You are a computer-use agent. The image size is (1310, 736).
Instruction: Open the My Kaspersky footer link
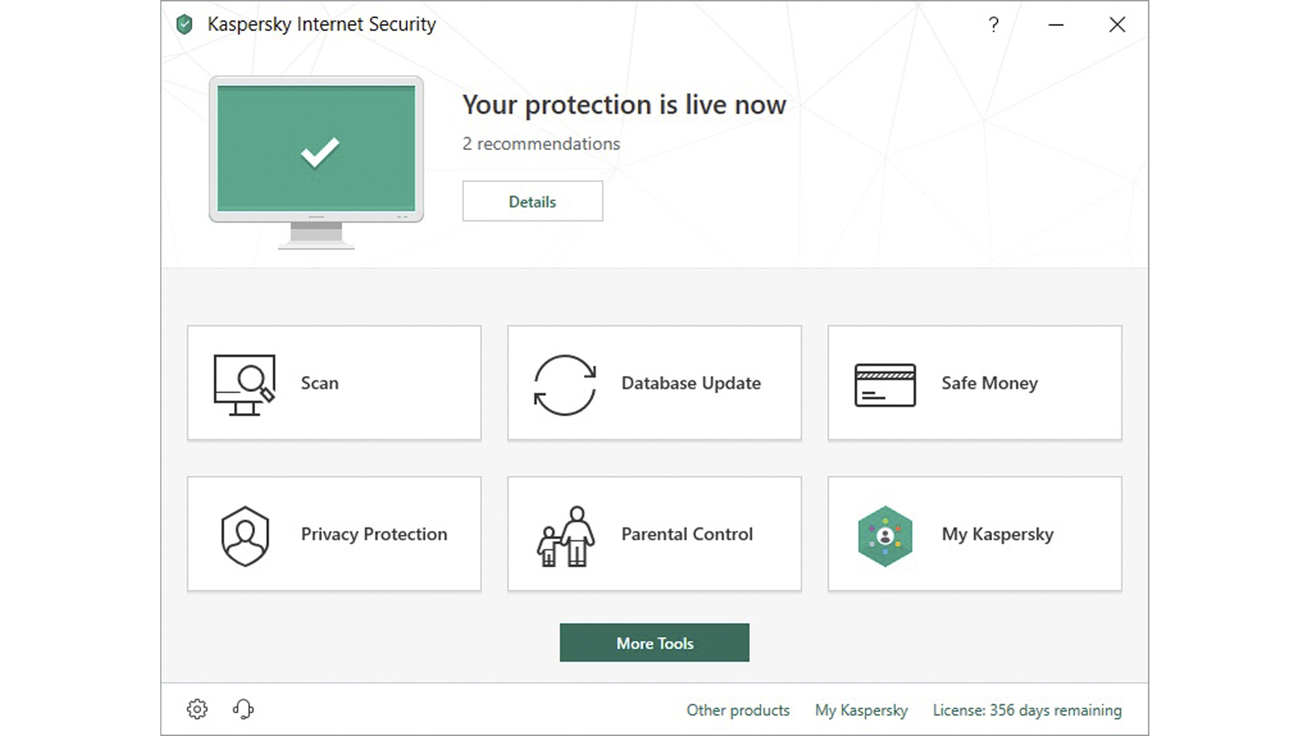click(861, 710)
